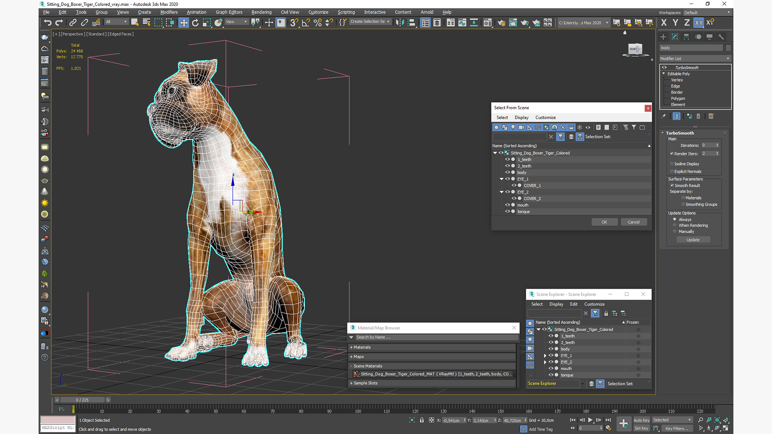Activate the Select and Link tool
The width and height of the screenshot is (772, 434).
pyautogui.click(x=73, y=23)
